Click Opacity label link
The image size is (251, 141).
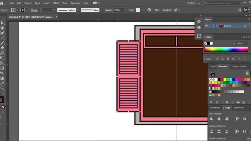tap(108, 10)
